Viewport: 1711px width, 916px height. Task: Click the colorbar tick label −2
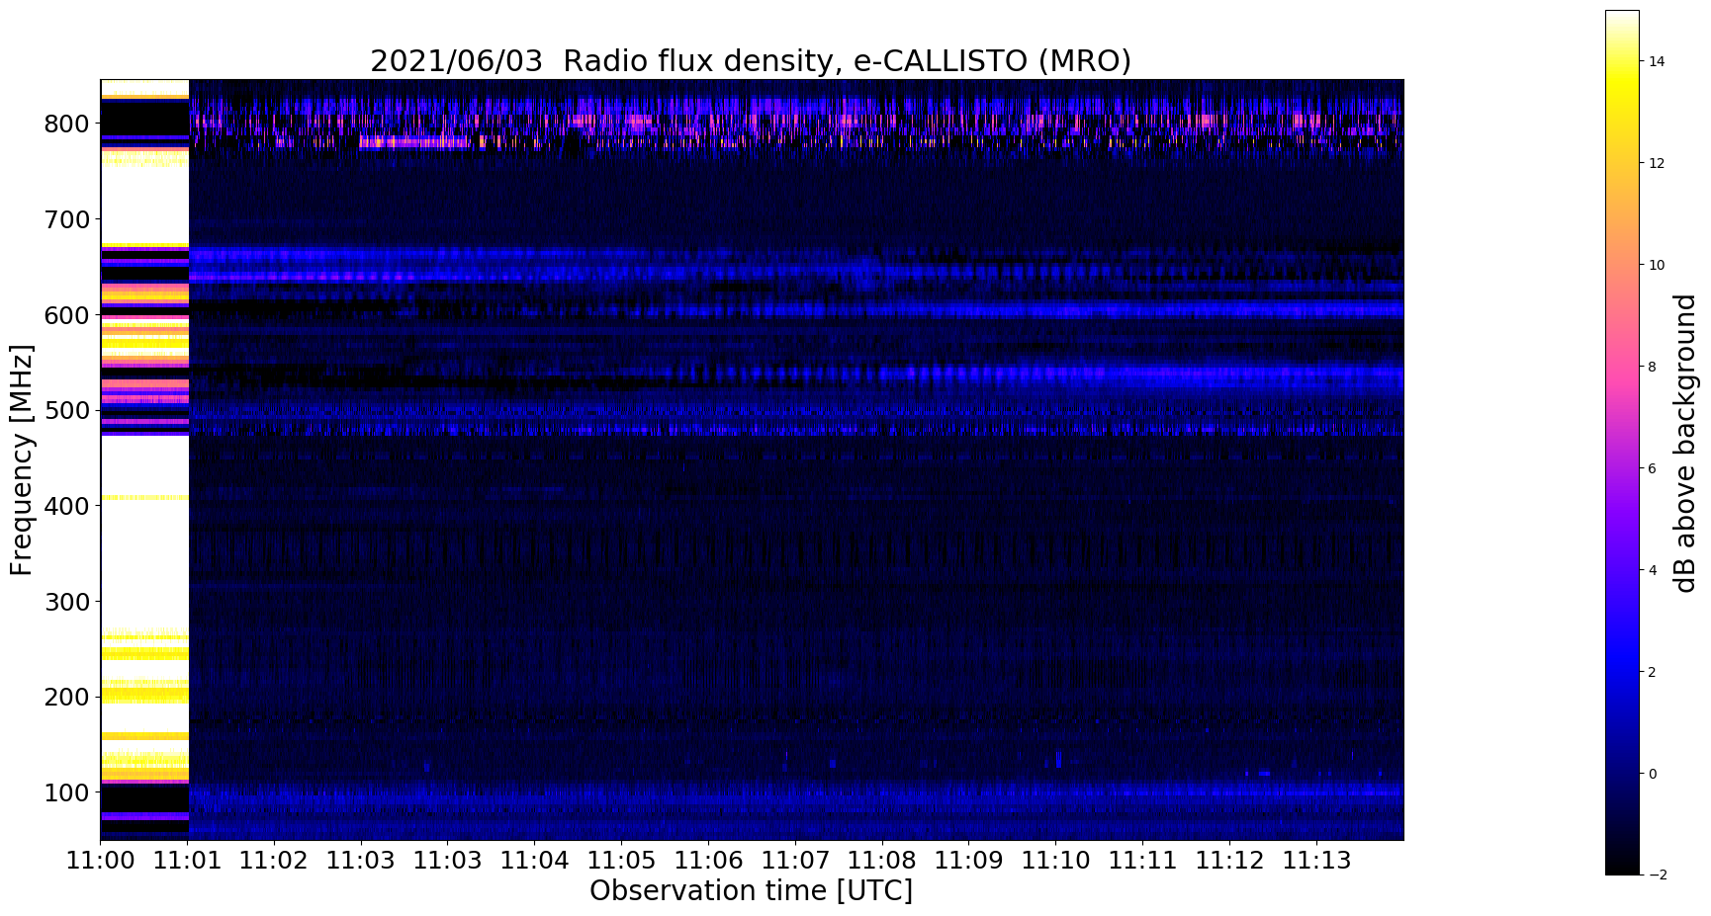pyautogui.click(x=1657, y=874)
